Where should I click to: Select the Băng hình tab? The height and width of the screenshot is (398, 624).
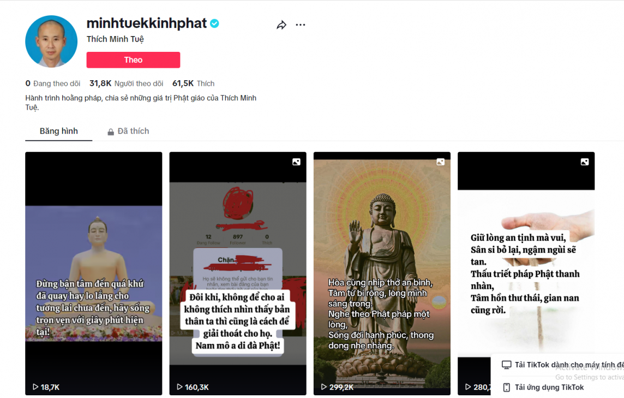59,131
